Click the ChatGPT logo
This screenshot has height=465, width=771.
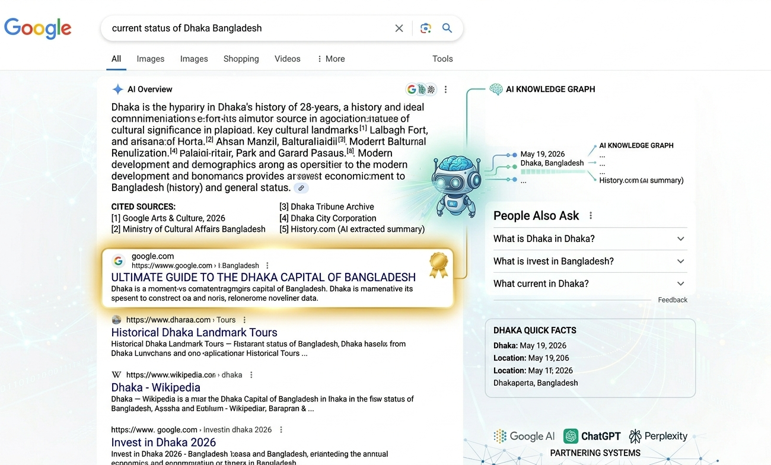point(592,437)
